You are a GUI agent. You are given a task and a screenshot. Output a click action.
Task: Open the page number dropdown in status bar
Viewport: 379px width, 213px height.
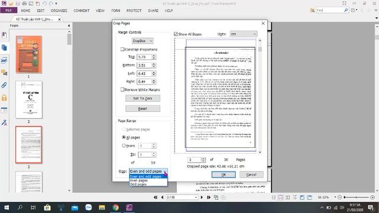click(x=196, y=197)
